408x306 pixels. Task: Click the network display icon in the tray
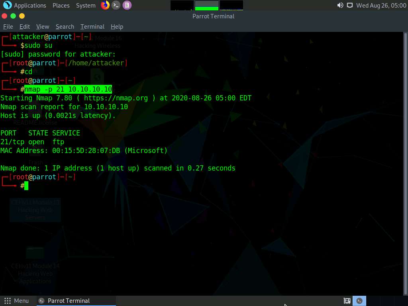(x=350, y=5)
